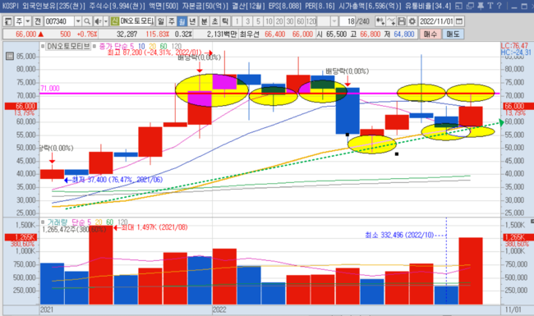Image resolution: width=534 pixels, height=316 pixels.
Task: Click the 매수 buy button
Action: tap(430, 34)
